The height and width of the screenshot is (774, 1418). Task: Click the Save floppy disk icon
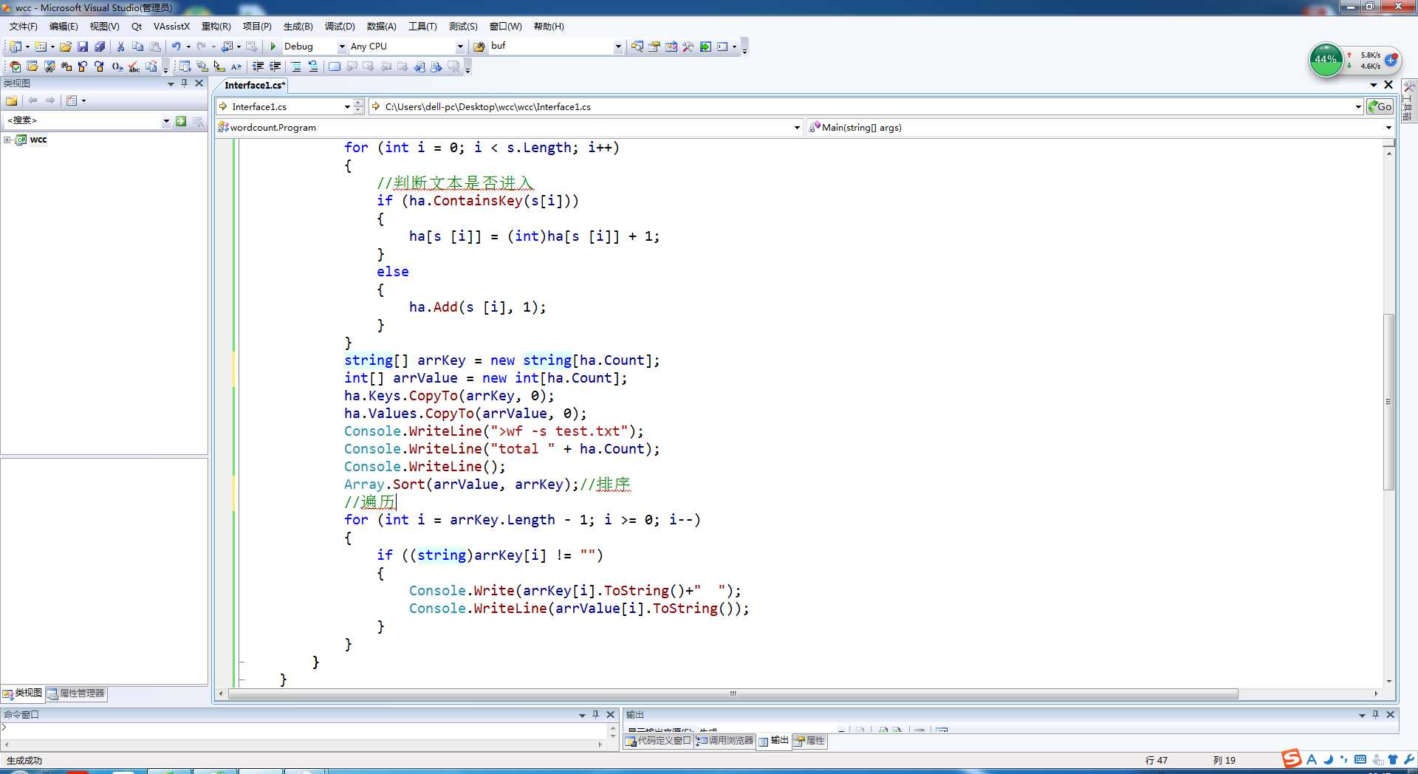tap(83, 47)
